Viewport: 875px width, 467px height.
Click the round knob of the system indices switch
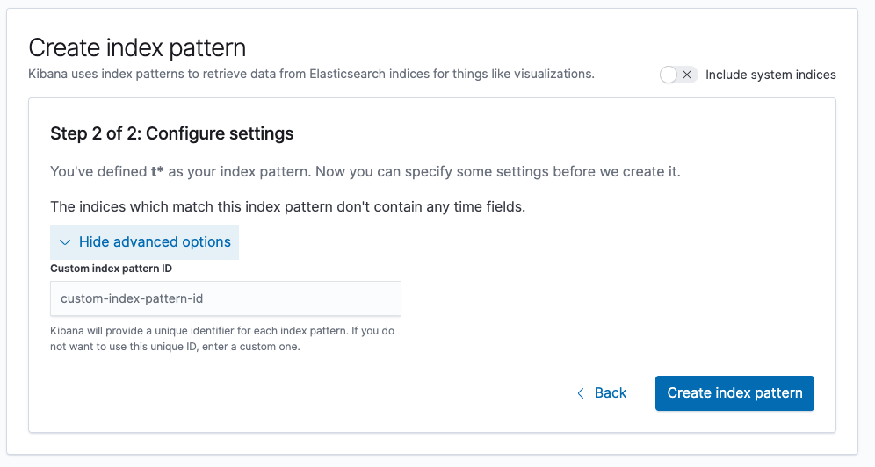[x=669, y=75]
